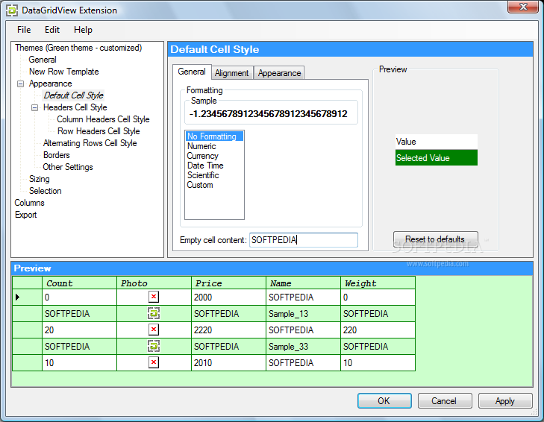Click the green photo icon in the Sample_13 row
This screenshot has height=422, width=544.
tap(154, 313)
